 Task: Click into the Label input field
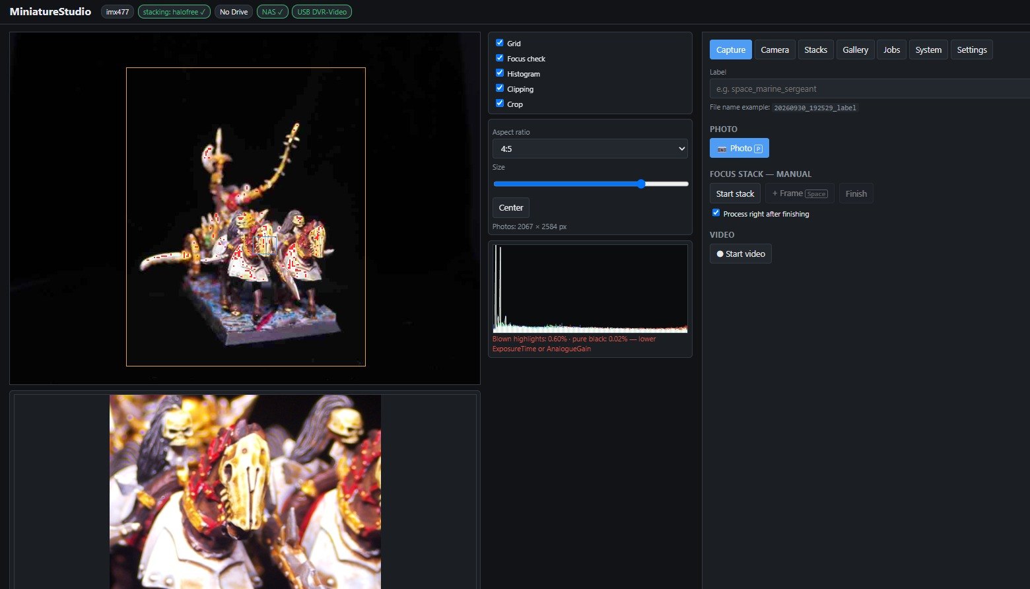coord(870,88)
